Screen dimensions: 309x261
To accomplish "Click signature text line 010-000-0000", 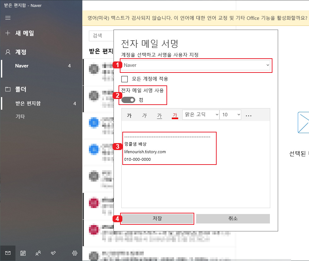I will coord(137,159).
